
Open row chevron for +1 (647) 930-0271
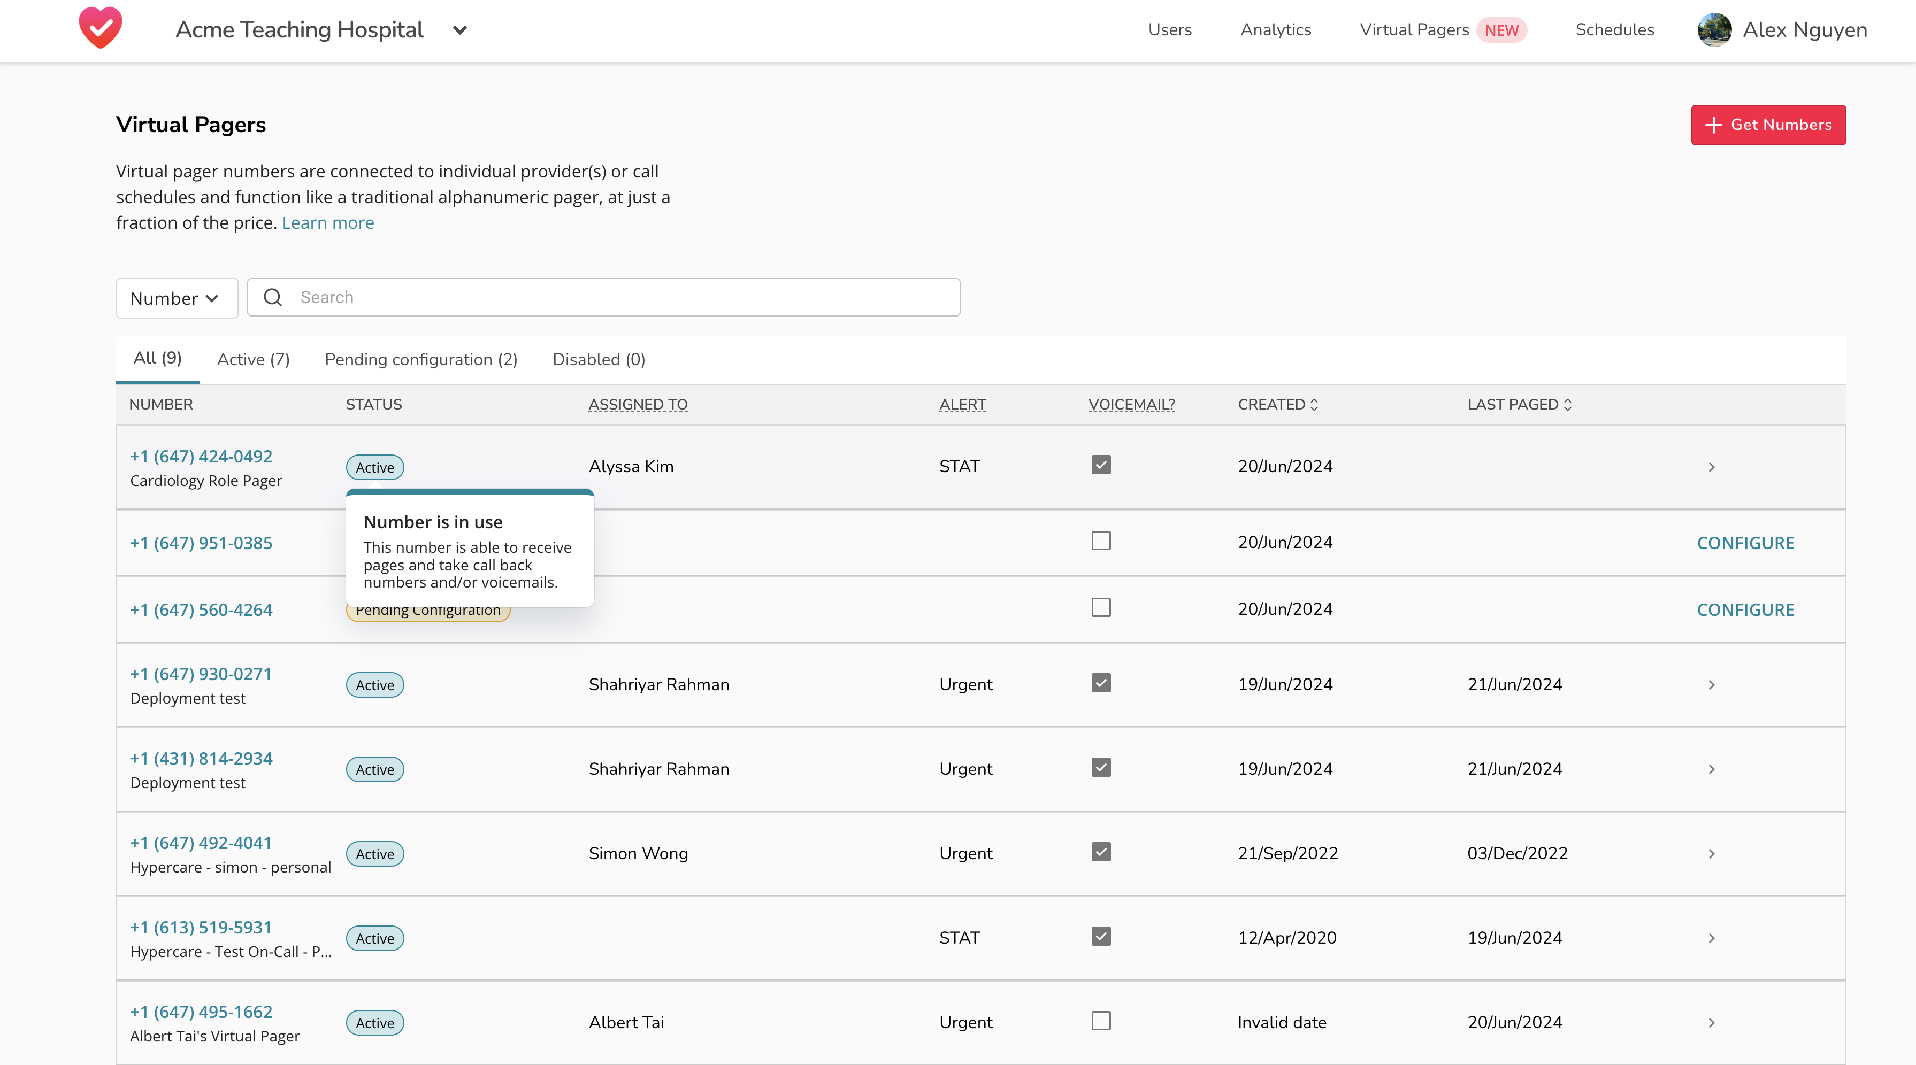[x=1712, y=684]
